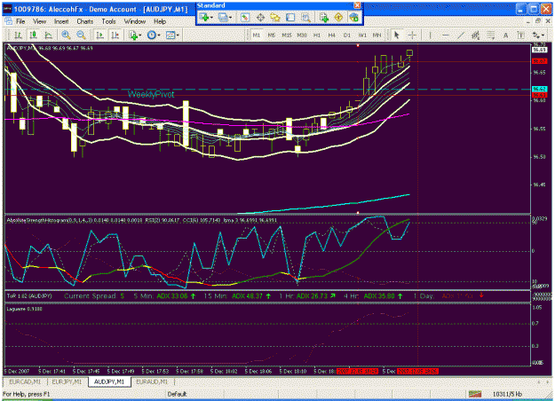555x401 pixels.
Task: Open New Chart from Standard toolbar
Action: [204, 17]
